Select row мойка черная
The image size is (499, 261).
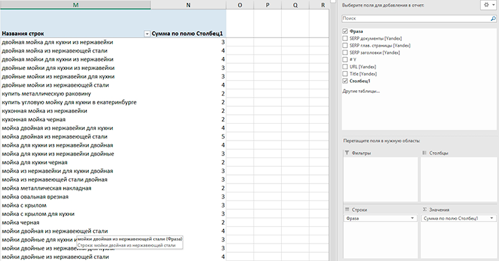coord(21,222)
